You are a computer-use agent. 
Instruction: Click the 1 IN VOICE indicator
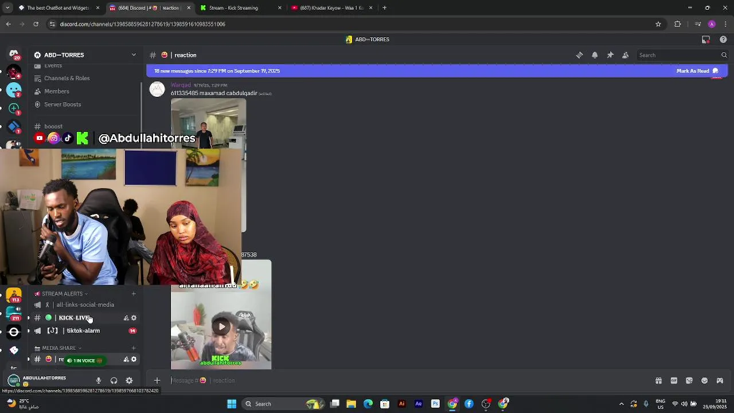84,361
